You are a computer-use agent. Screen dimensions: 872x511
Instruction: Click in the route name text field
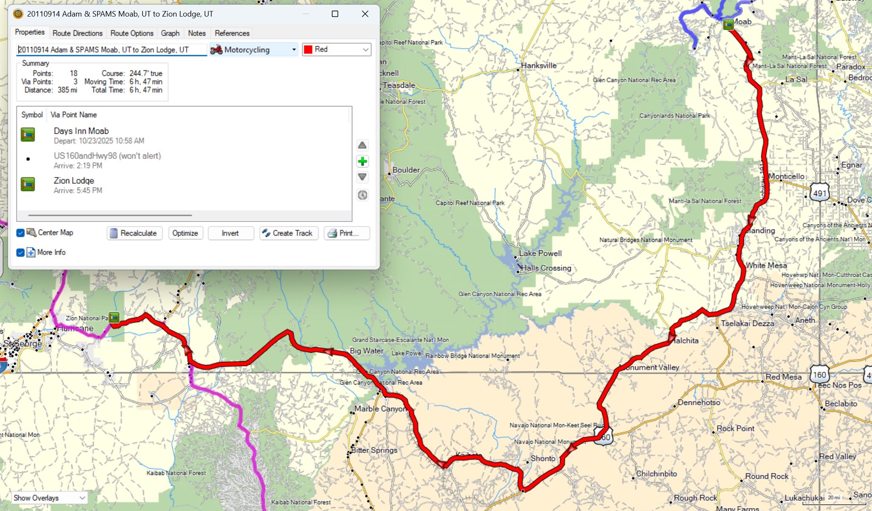[111, 50]
